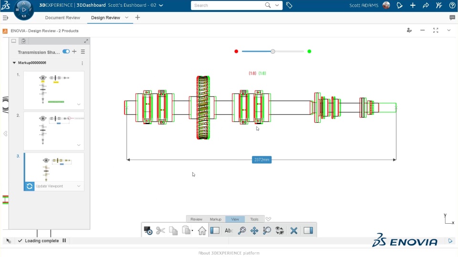Screen dimensions: 458x257
Task: Open the Markup toolbar tab
Action: [x=216, y=219]
